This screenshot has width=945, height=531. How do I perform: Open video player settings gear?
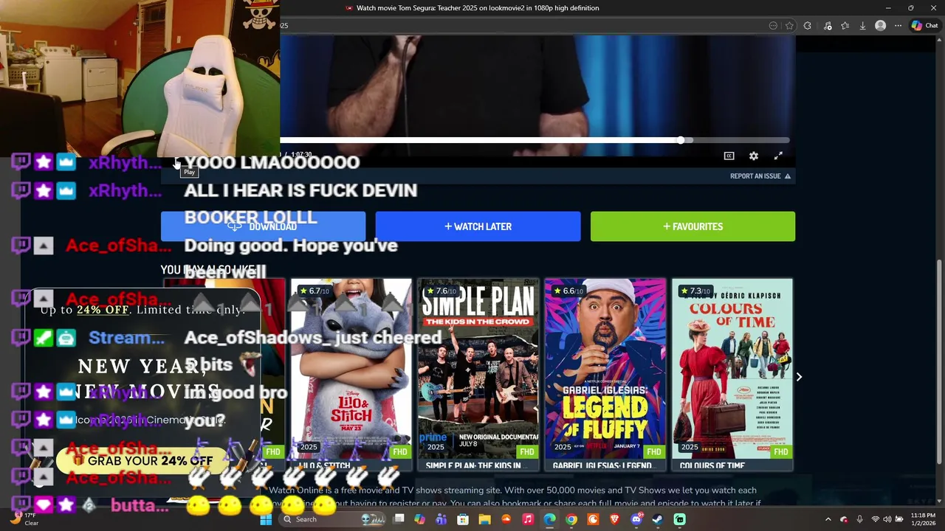click(x=753, y=156)
